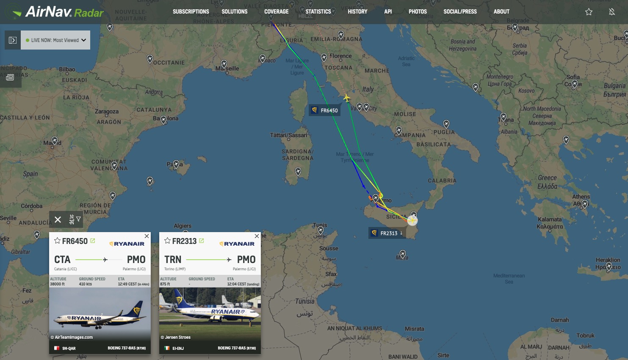Click the Tunis airport pin
This screenshot has width=628, height=360.
(321, 230)
